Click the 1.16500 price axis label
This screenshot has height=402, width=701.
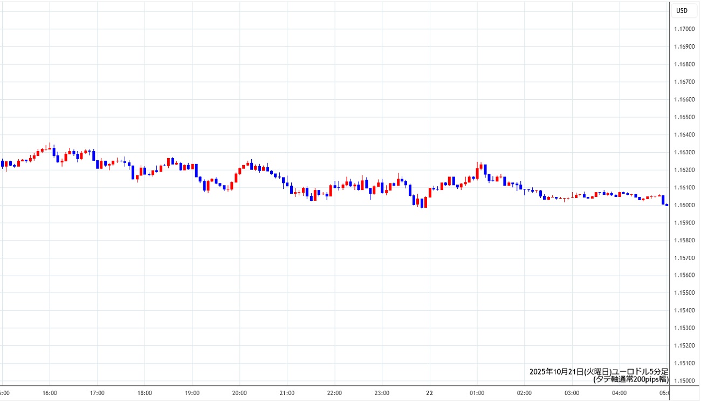[684, 117]
